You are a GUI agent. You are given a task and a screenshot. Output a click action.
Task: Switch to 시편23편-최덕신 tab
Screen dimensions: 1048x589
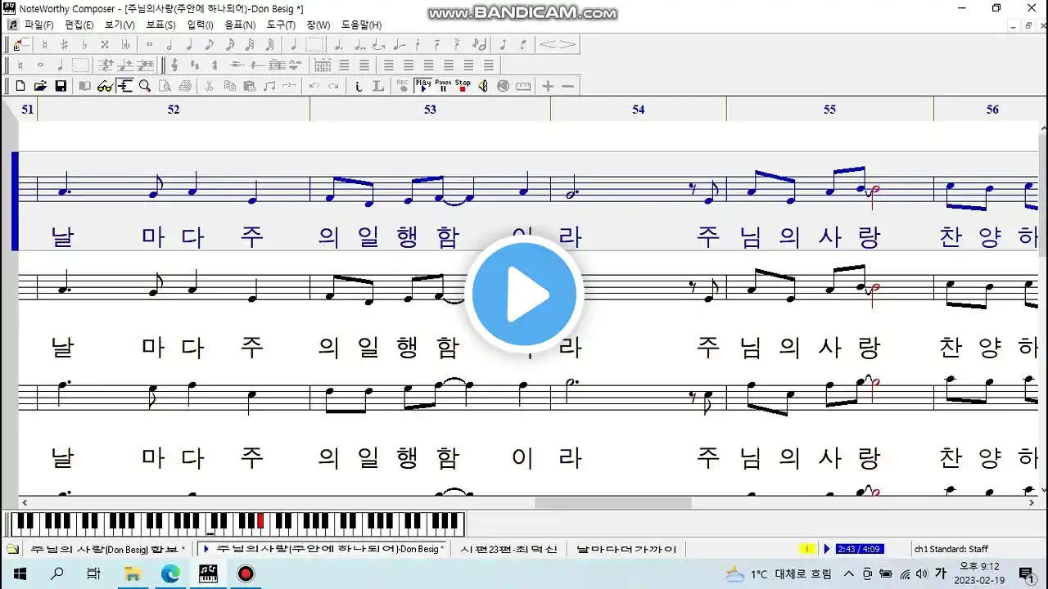click(508, 549)
